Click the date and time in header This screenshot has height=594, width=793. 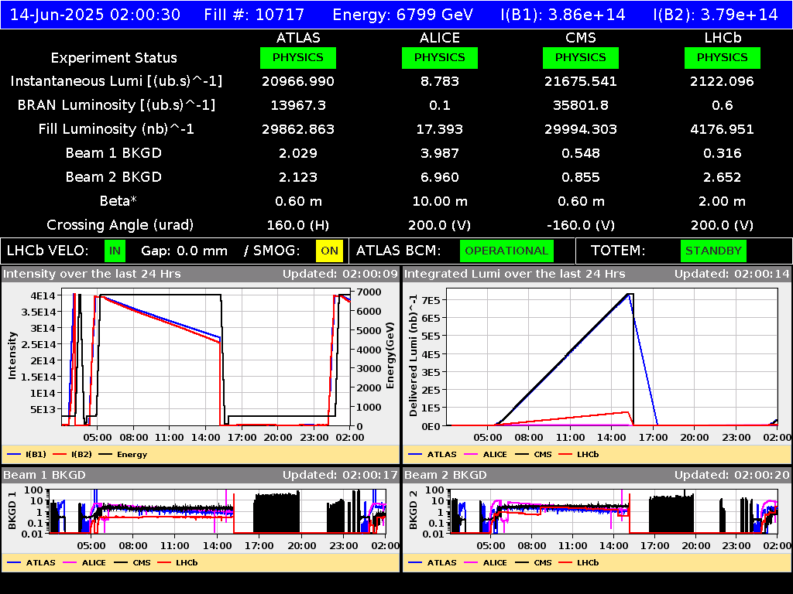point(95,14)
